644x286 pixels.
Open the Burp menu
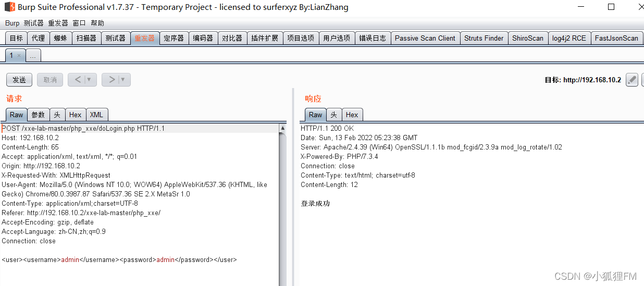pyautogui.click(x=12, y=23)
